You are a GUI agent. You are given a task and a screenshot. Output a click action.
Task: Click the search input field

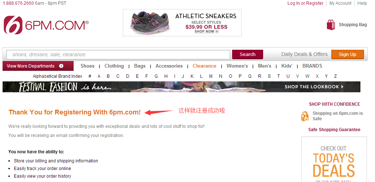pyautogui.click(x=118, y=54)
